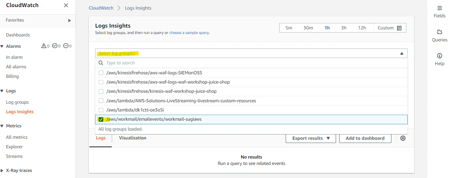Click the Type to search field

point(252,63)
